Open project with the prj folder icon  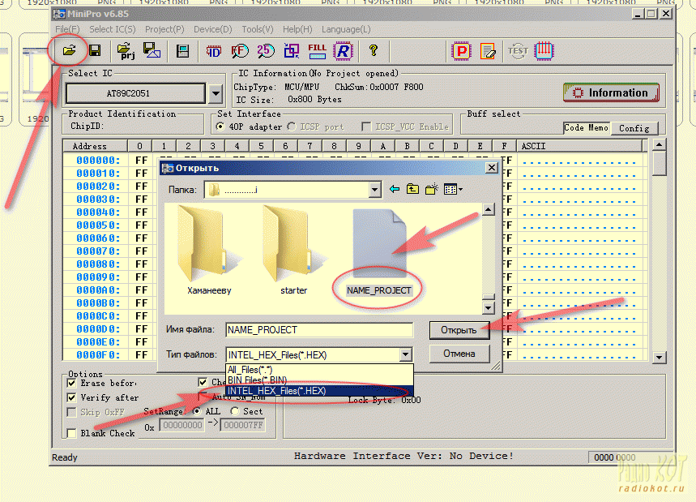coord(126,50)
